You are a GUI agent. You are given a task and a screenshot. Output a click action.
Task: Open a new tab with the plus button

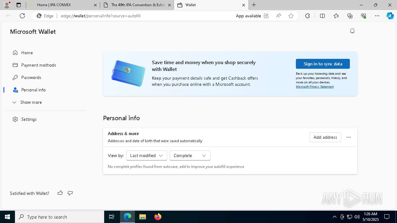point(254,5)
